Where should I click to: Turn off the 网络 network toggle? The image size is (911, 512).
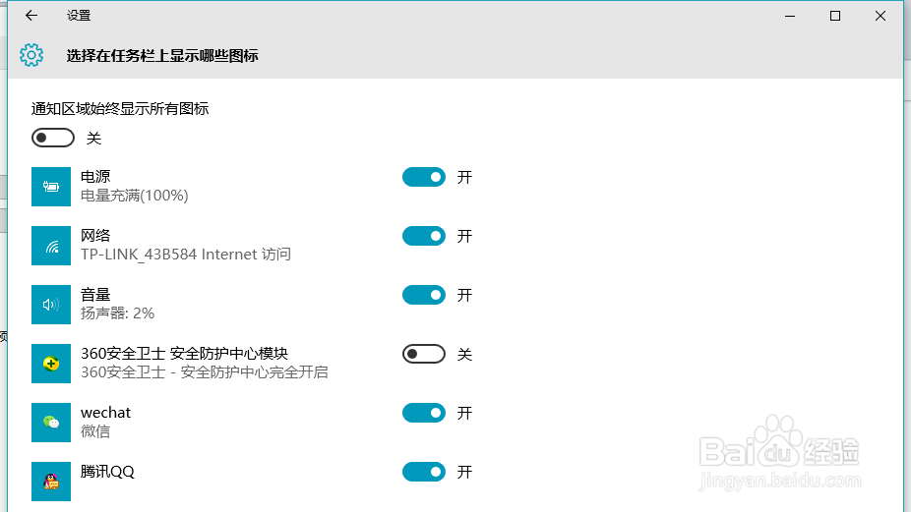tap(424, 236)
